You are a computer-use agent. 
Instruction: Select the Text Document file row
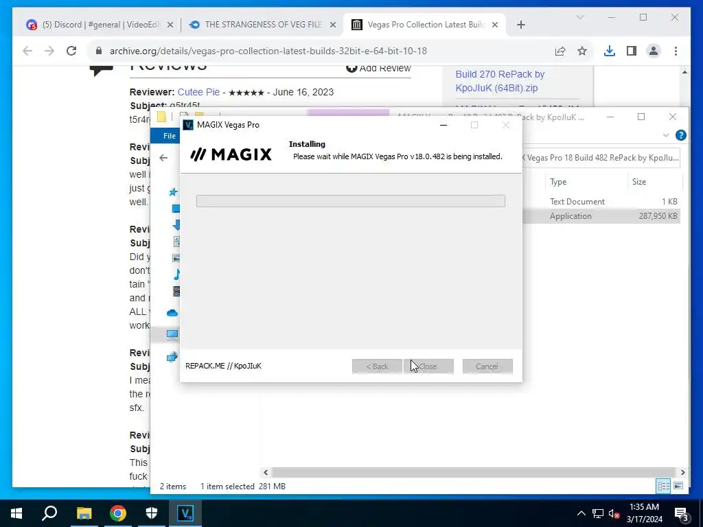pos(601,202)
